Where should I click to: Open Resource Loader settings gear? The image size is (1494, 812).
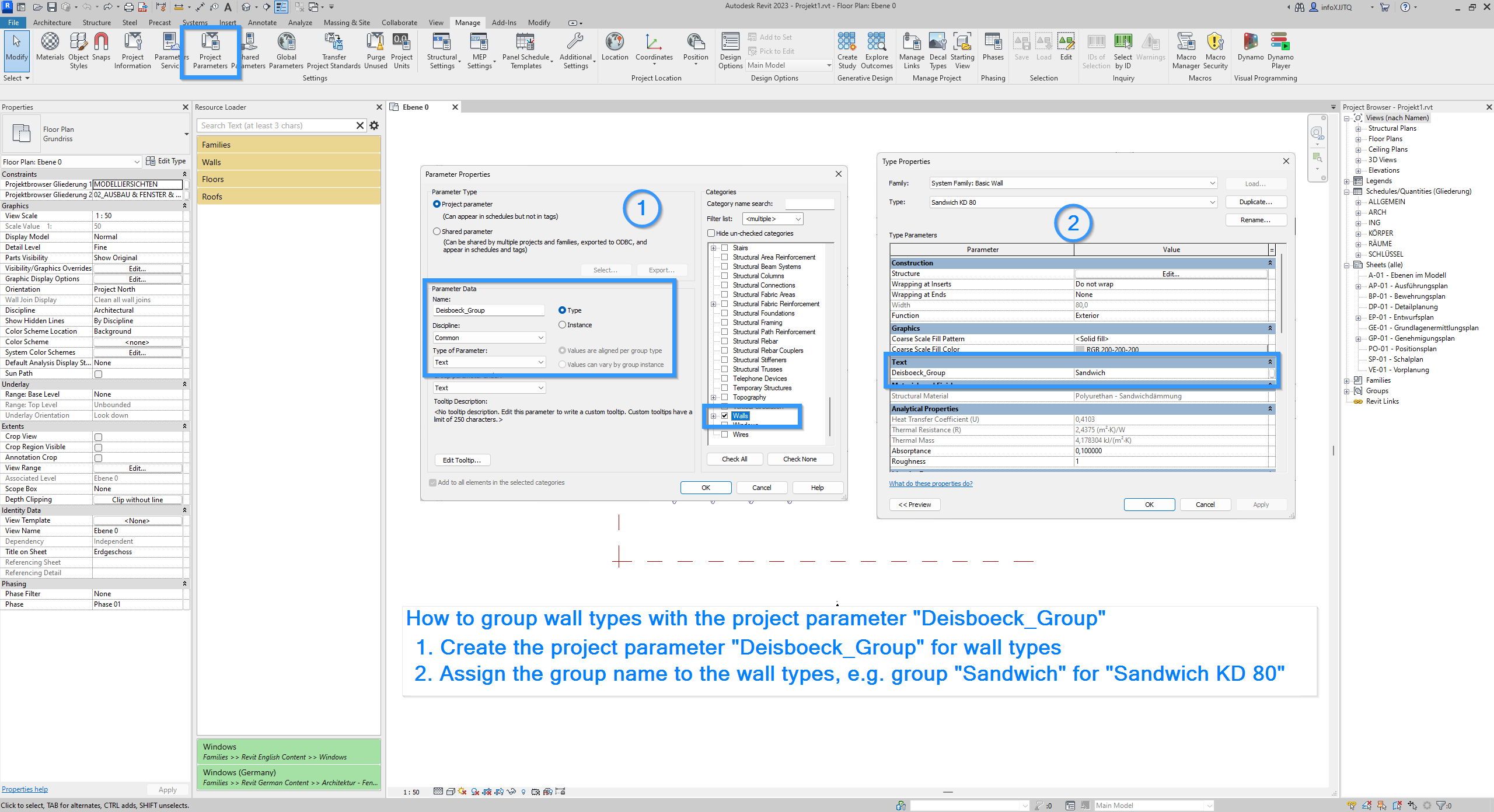click(374, 125)
